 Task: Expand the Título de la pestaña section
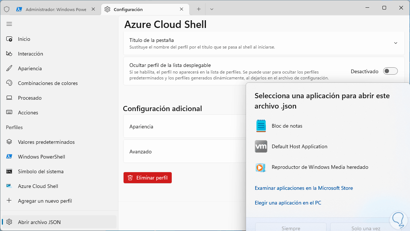coord(396,43)
